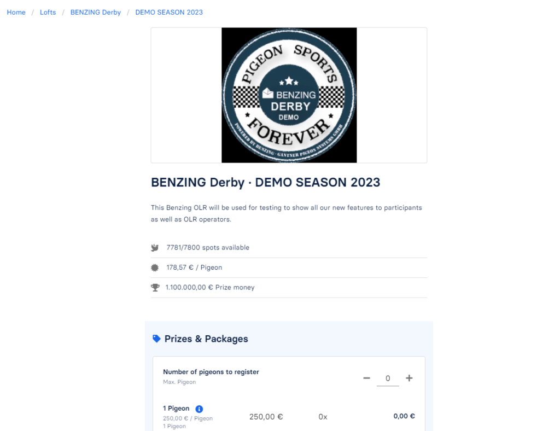Click the envelope logo inside the derby badge
Viewport: 560px width, 431px height.
[267, 94]
